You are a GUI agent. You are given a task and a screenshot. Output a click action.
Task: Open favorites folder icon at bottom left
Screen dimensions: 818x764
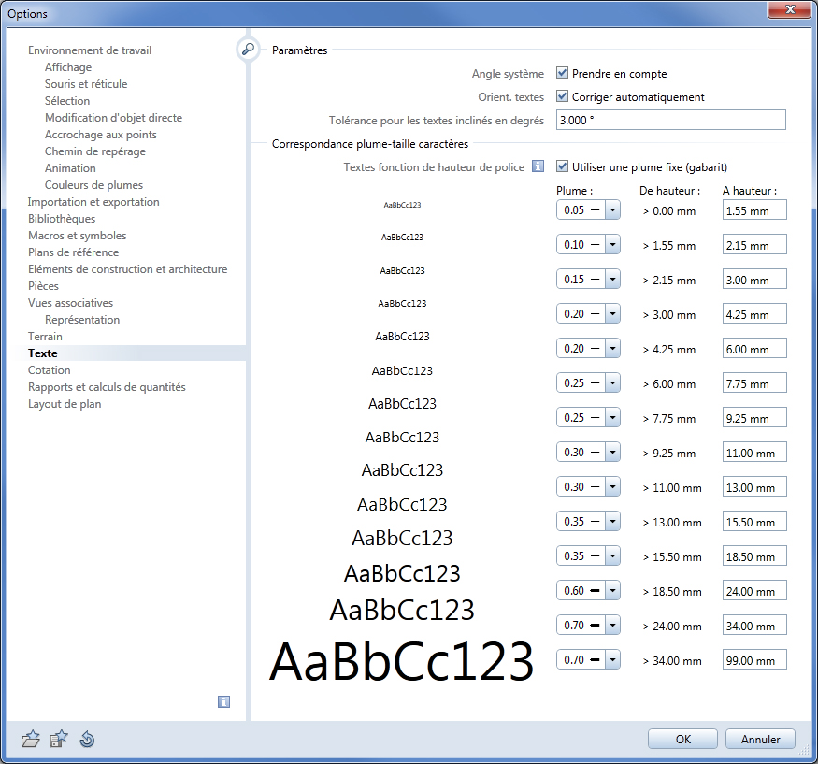(x=30, y=739)
